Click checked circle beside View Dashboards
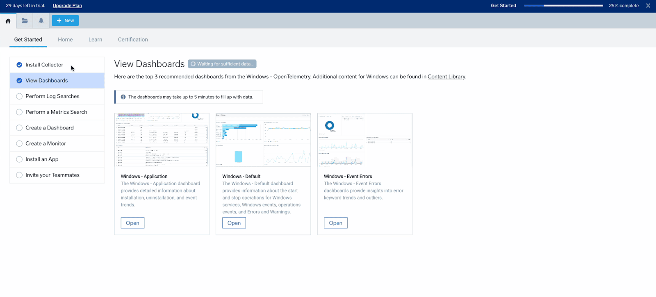Screen dimensions: 656x297 [x=19, y=81]
